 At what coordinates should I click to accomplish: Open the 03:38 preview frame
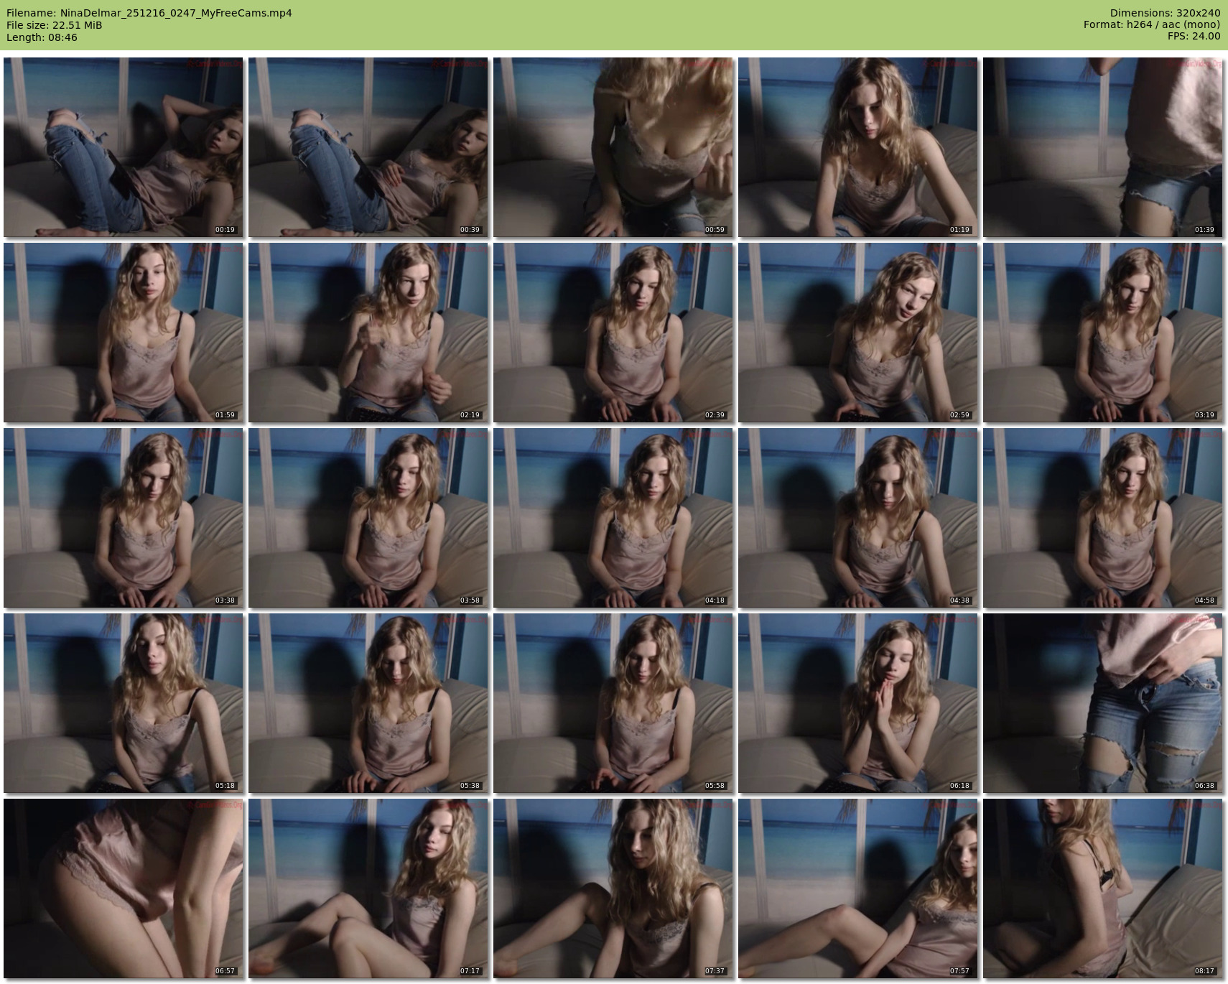coord(124,518)
